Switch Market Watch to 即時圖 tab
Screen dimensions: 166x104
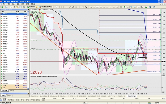[12, 91]
